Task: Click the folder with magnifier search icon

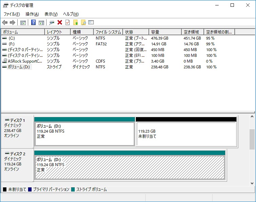Action: click(x=84, y=22)
